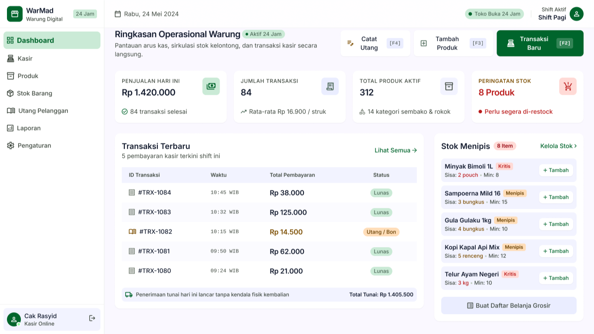
Task: Click Cak Rasyid's profile avatar
Action: tap(14, 319)
